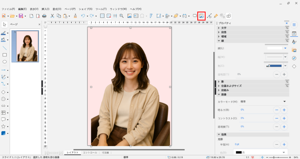Increase 光彩 半径 with plus button

[x=284, y=145]
